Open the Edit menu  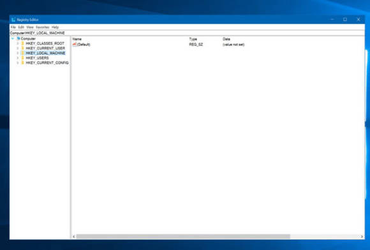click(x=21, y=27)
